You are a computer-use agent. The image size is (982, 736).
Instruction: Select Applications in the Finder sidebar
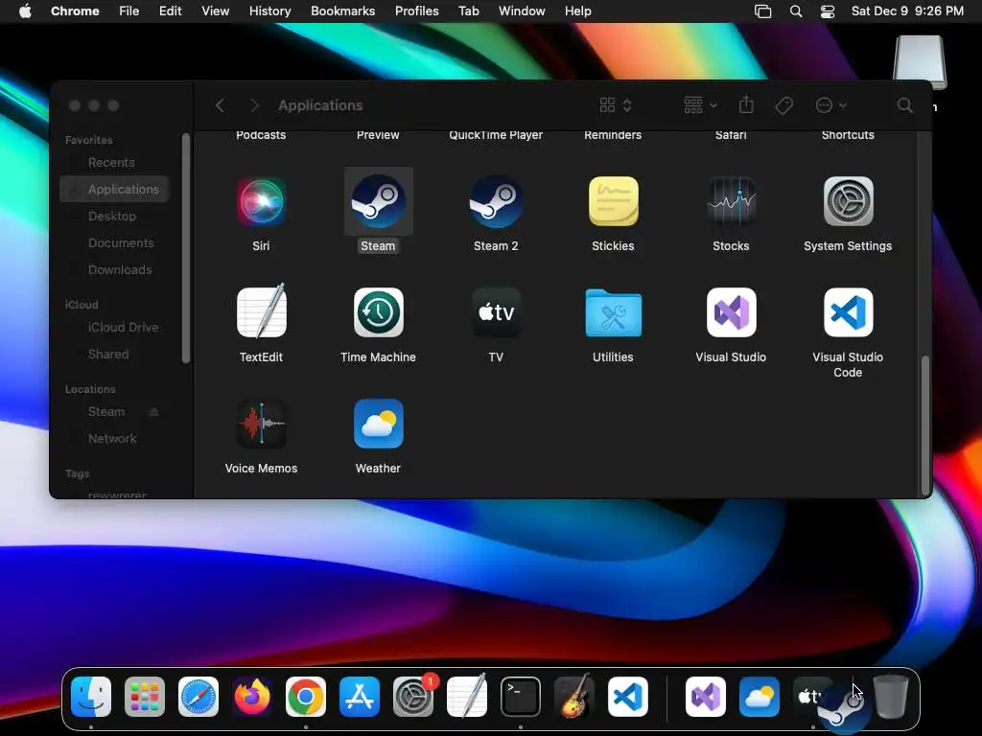114,189
